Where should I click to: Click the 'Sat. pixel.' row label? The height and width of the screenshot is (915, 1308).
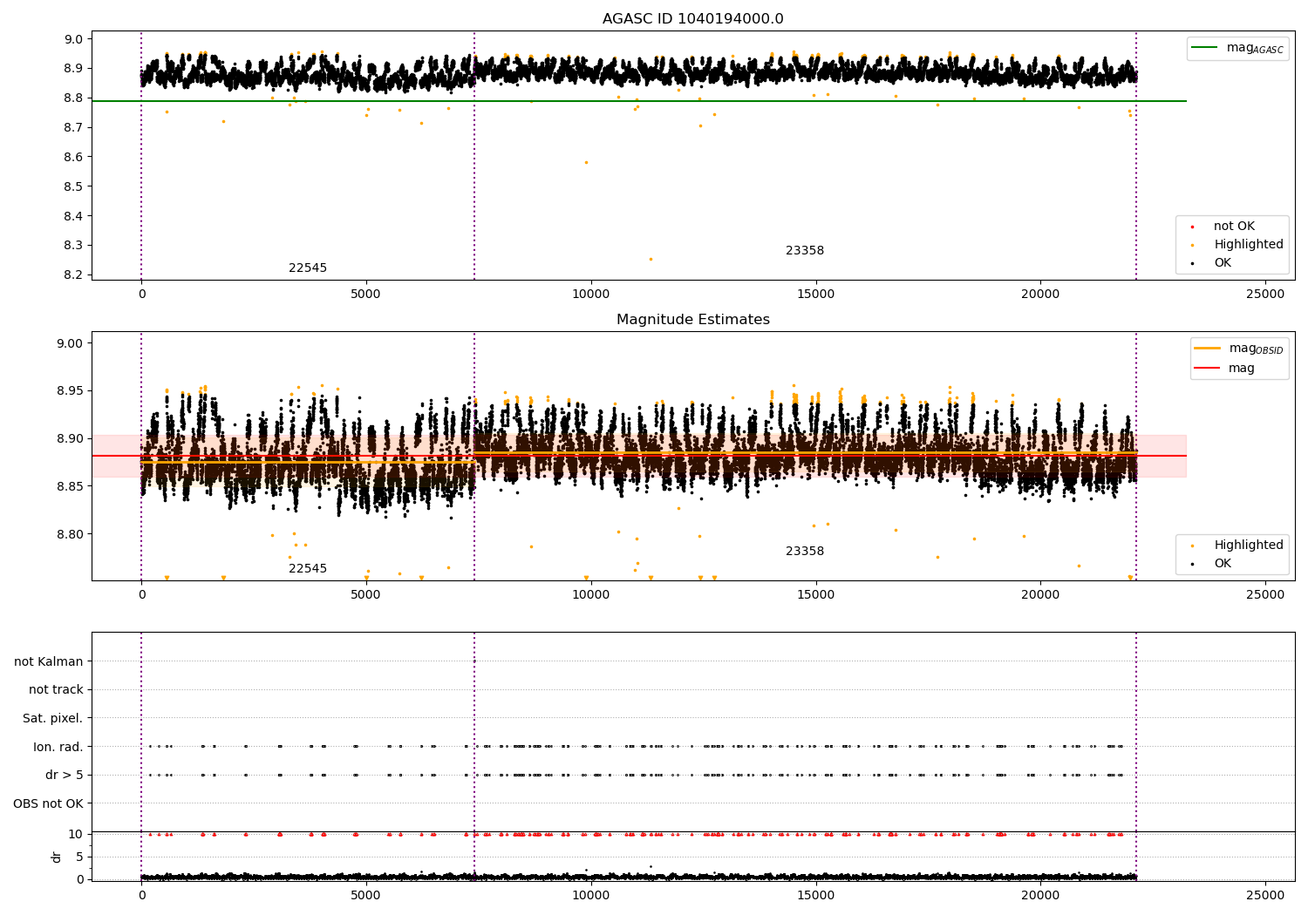53,719
